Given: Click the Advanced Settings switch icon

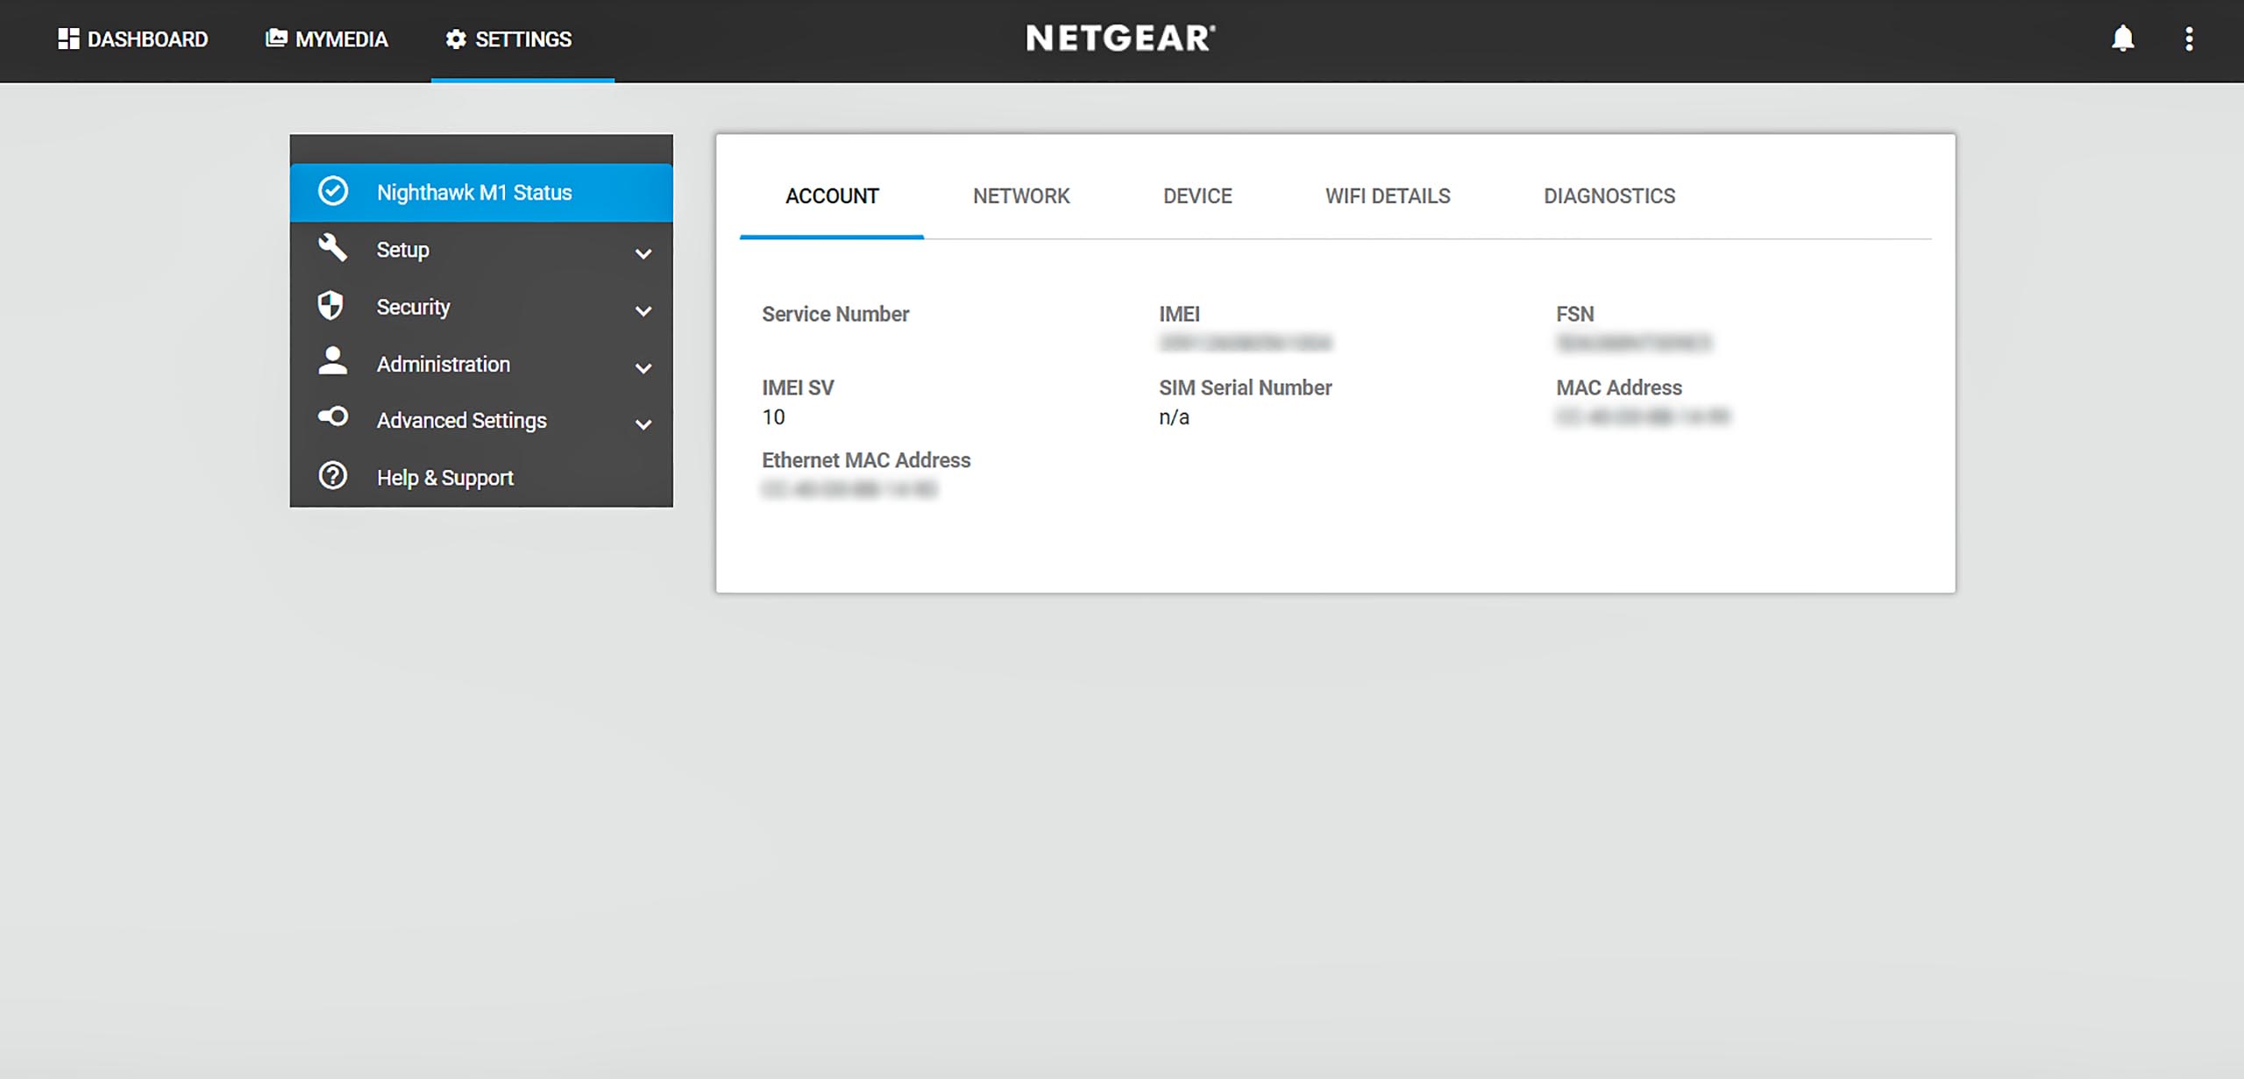Looking at the screenshot, I should pos(333,418).
